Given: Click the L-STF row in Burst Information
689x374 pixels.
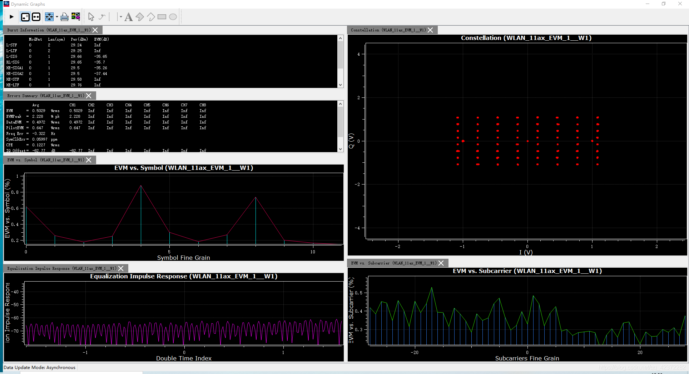Looking at the screenshot, I should (54, 45).
